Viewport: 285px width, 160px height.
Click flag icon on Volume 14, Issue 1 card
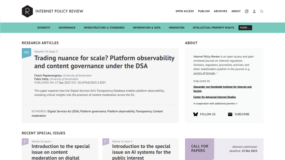point(25,142)
